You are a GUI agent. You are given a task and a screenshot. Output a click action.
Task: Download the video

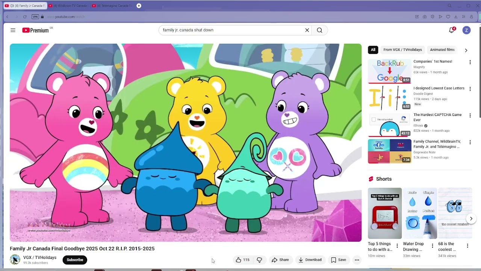(310, 260)
